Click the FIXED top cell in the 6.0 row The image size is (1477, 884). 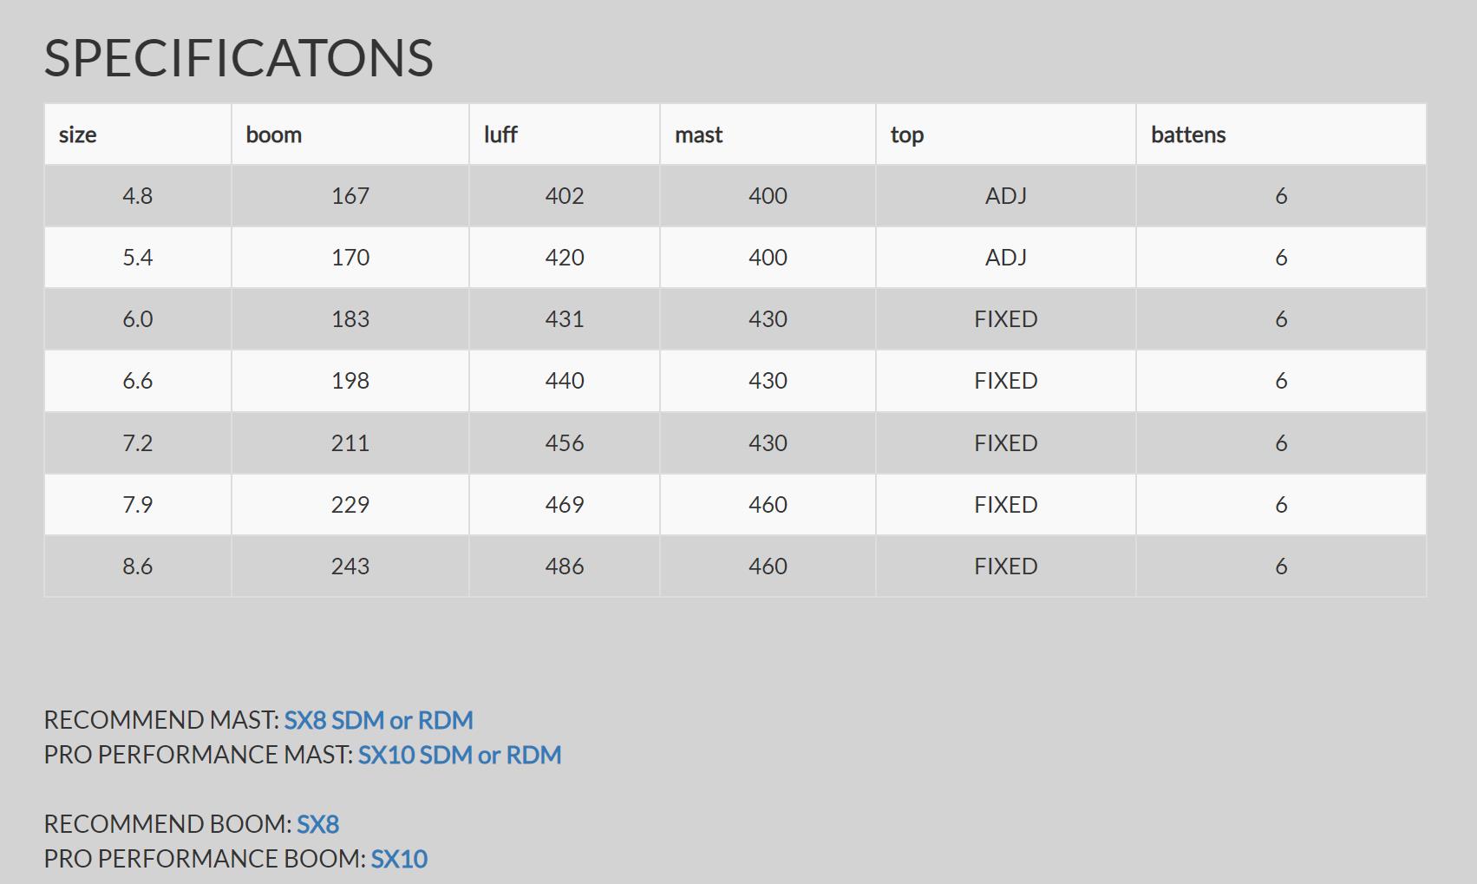tap(1006, 319)
